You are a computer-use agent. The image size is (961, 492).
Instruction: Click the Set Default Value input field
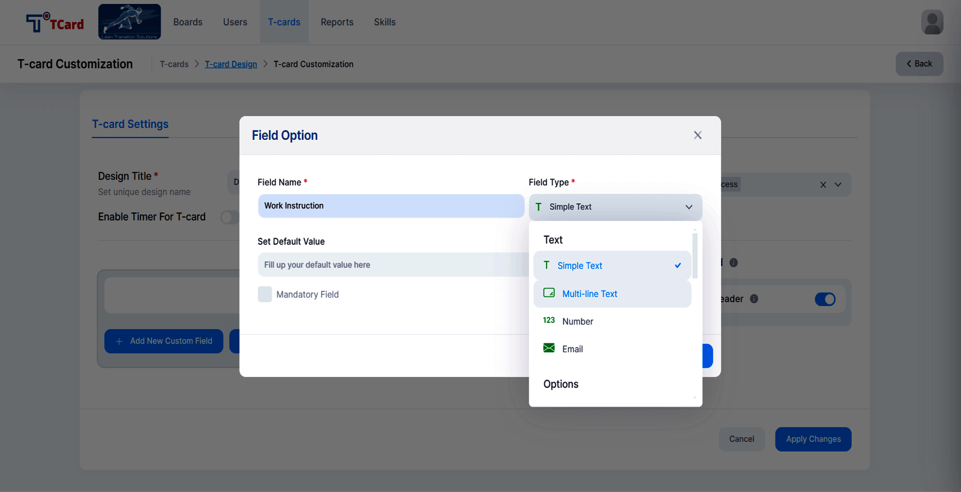393,265
